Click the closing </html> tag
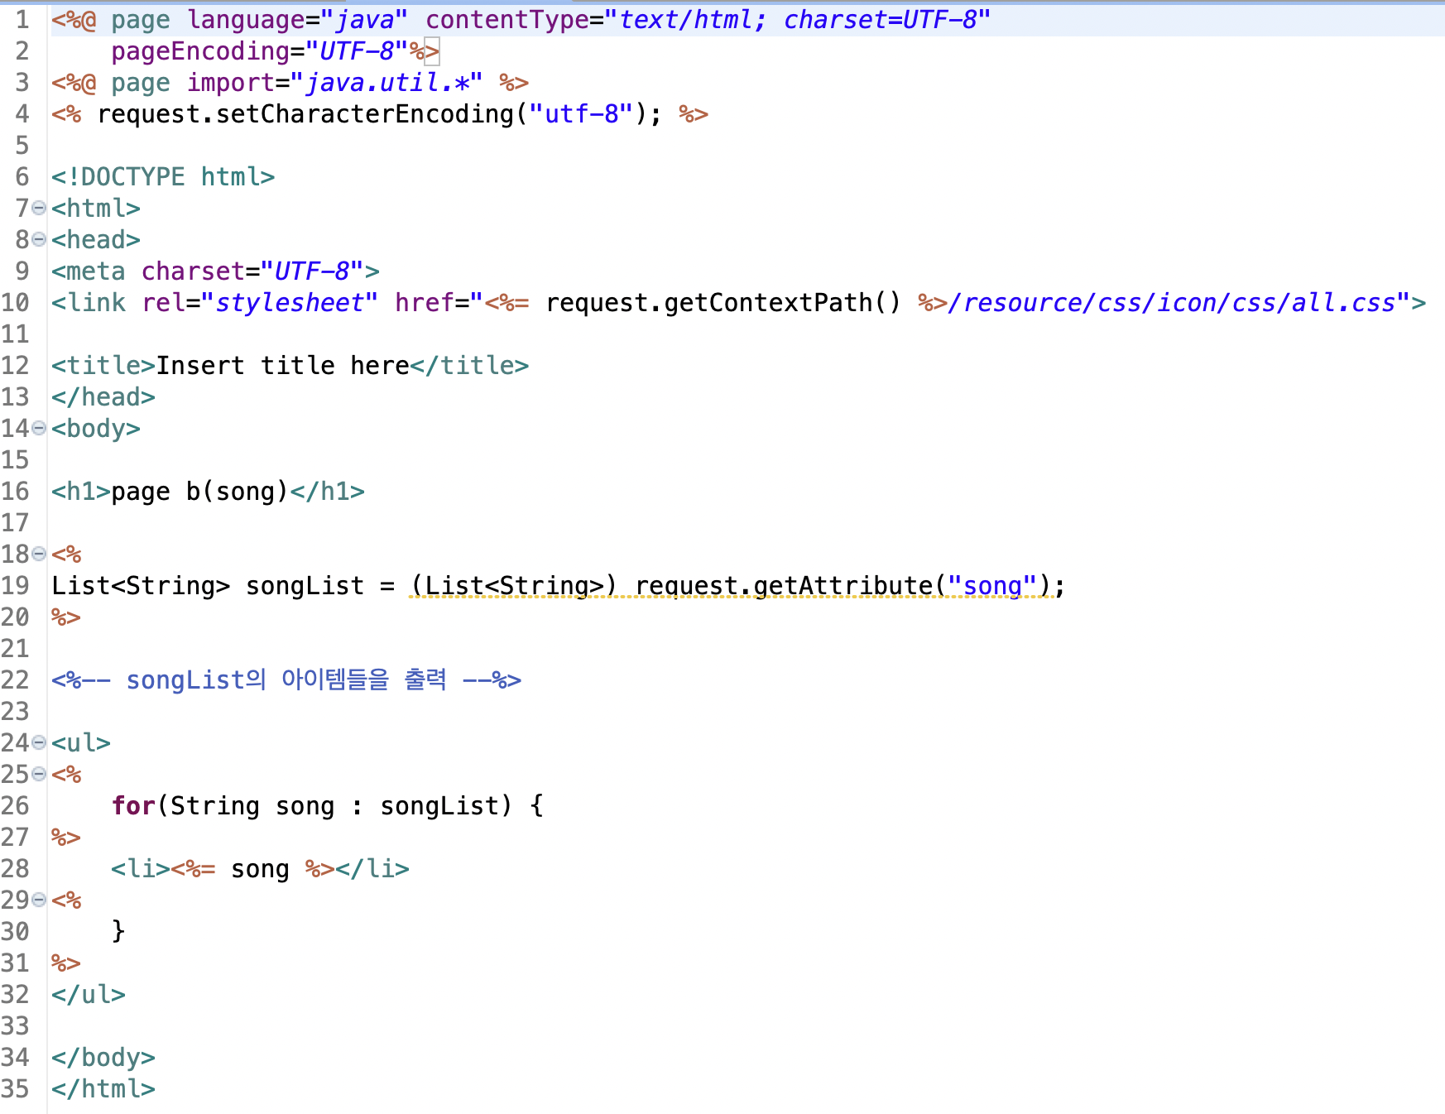Screen dimensions: 1445x1114 pos(103,1089)
